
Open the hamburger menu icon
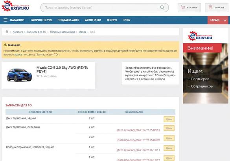click(x=6, y=20)
